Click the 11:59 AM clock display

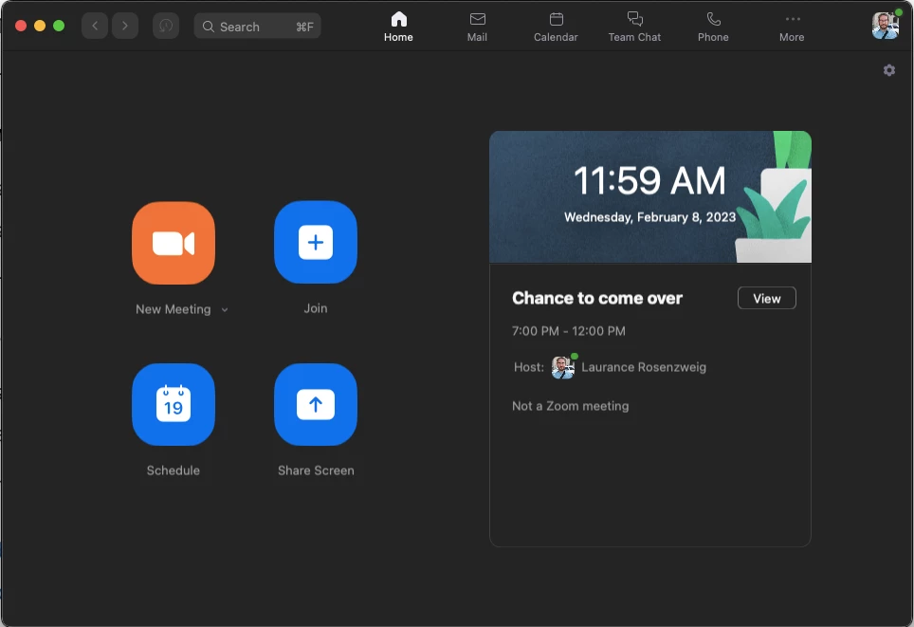649,180
